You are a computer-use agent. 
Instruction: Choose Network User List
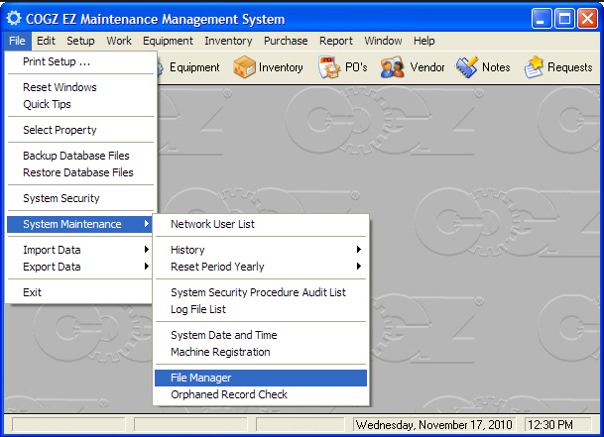212,224
